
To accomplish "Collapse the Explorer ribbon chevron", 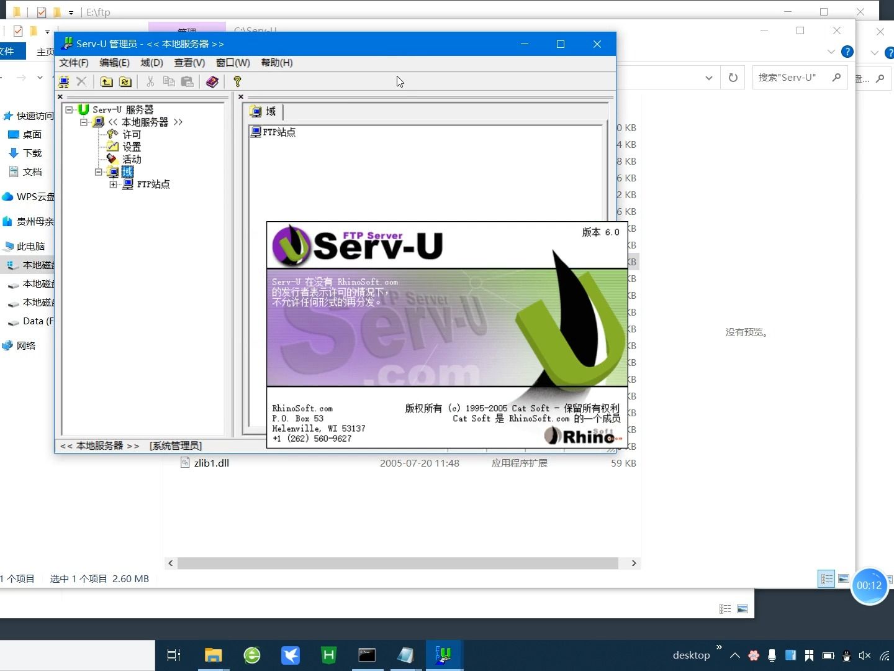I will point(831,52).
